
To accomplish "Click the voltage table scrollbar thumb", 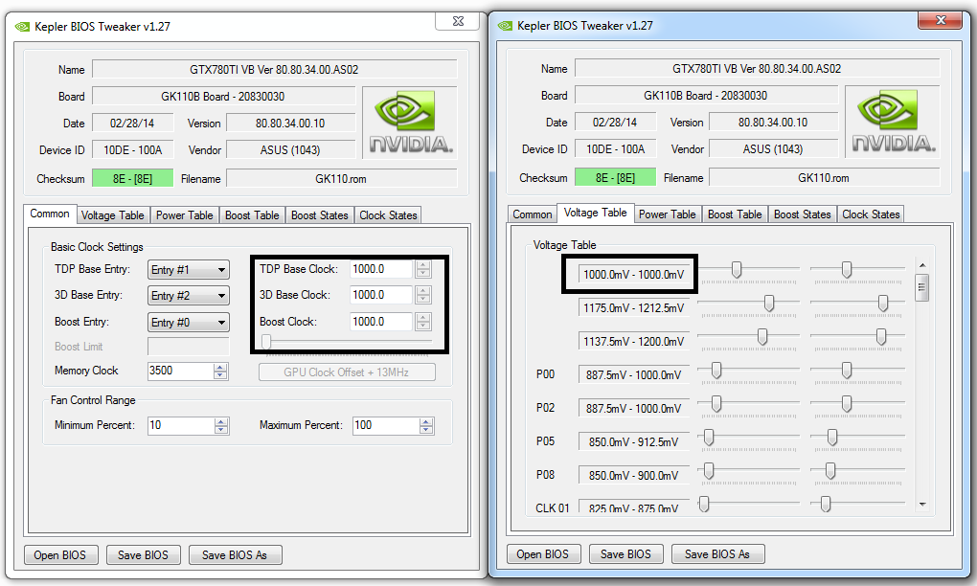I will tap(922, 287).
